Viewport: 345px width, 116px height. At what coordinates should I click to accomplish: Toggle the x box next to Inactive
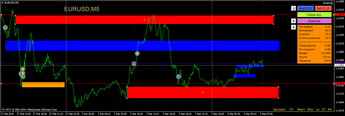[x=293, y=21]
